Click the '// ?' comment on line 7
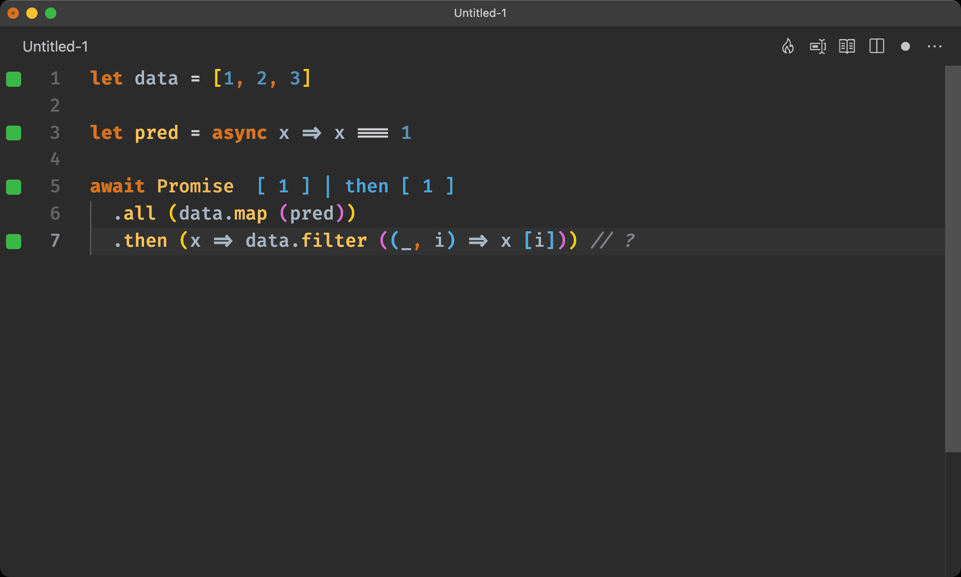Image resolution: width=961 pixels, height=577 pixels. [613, 241]
